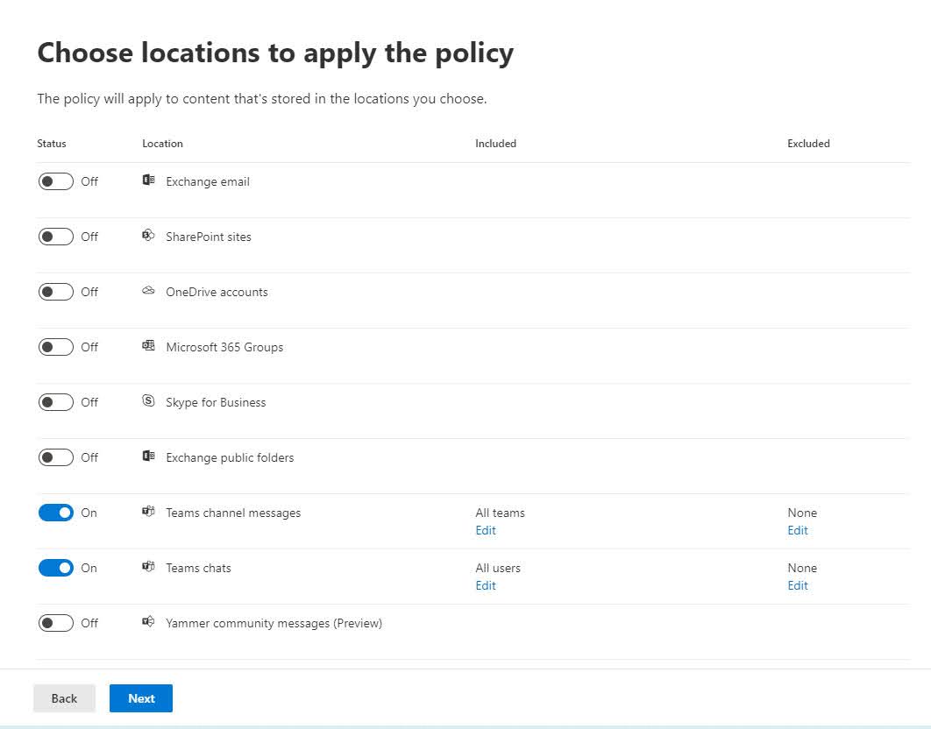This screenshot has width=931, height=729.
Task: Disable the Teams channel messages toggle
Action: click(56, 513)
